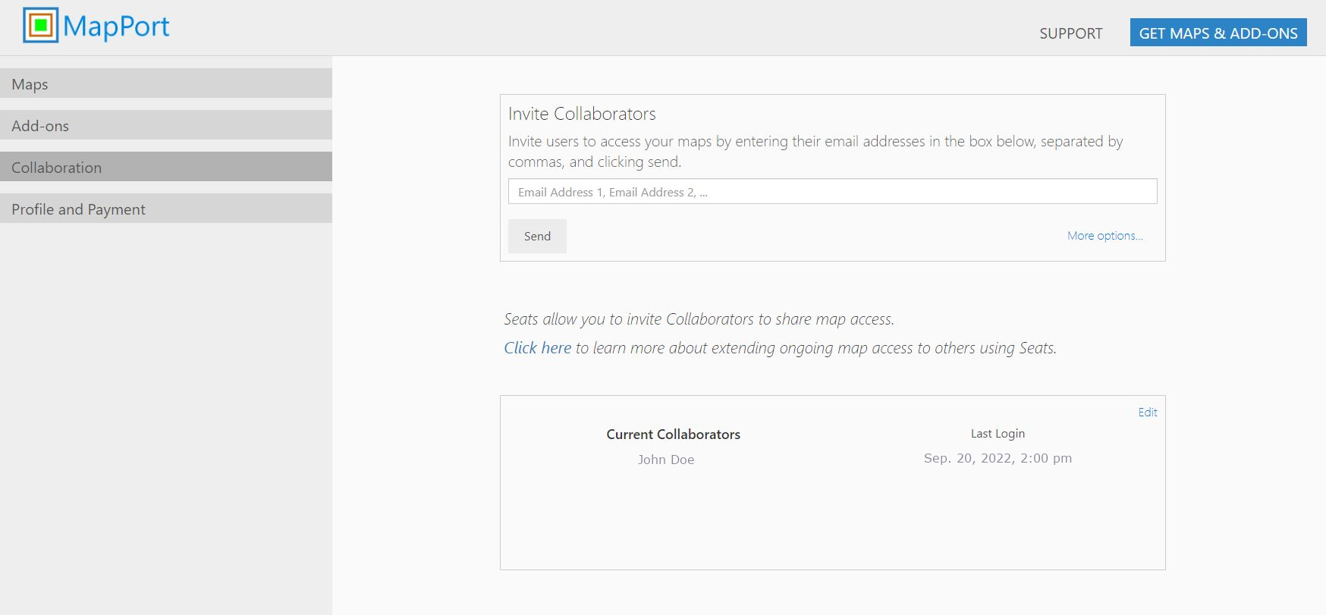Open the Maps sidebar section
Screen dimensions: 1326x615
(166, 83)
